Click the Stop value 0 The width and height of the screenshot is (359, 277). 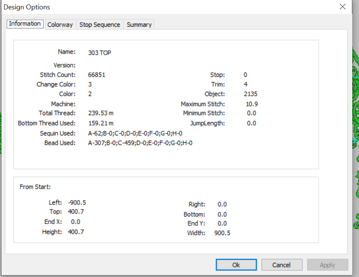point(245,75)
